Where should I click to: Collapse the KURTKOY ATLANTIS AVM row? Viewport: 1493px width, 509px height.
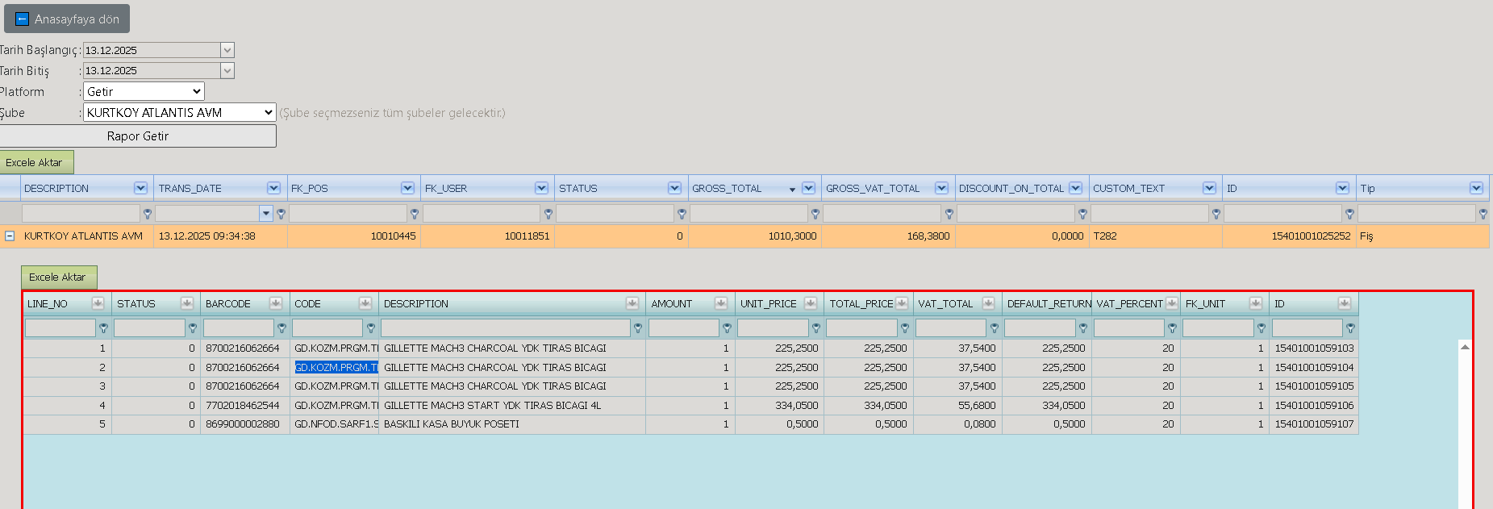[x=10, y=236]
